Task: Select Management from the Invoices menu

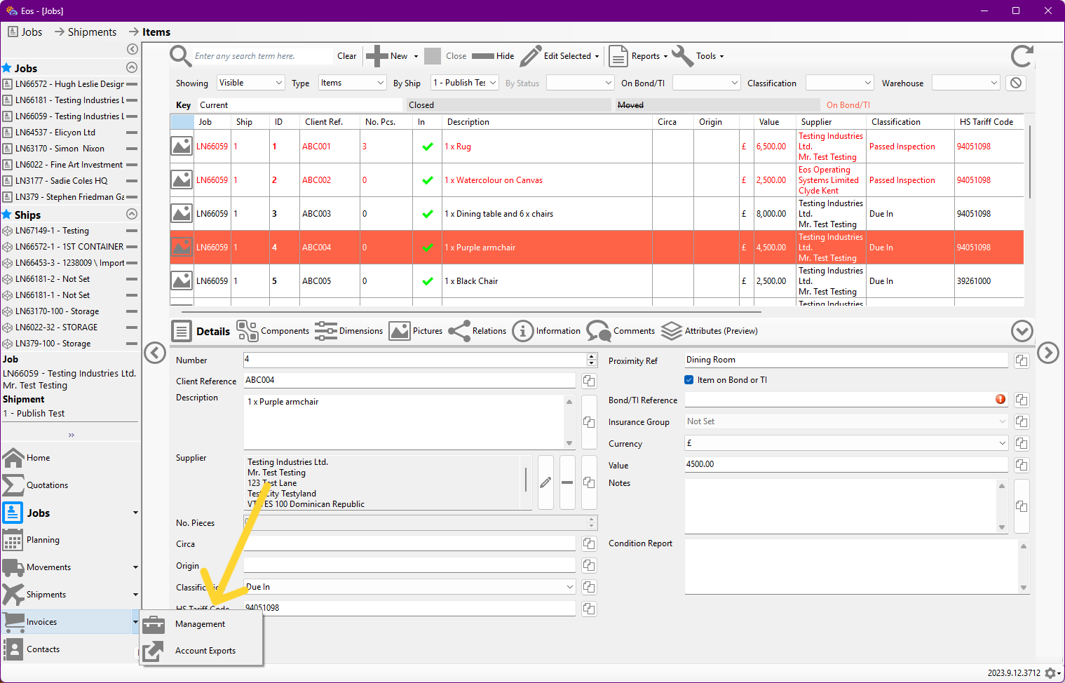Action: 201,624
